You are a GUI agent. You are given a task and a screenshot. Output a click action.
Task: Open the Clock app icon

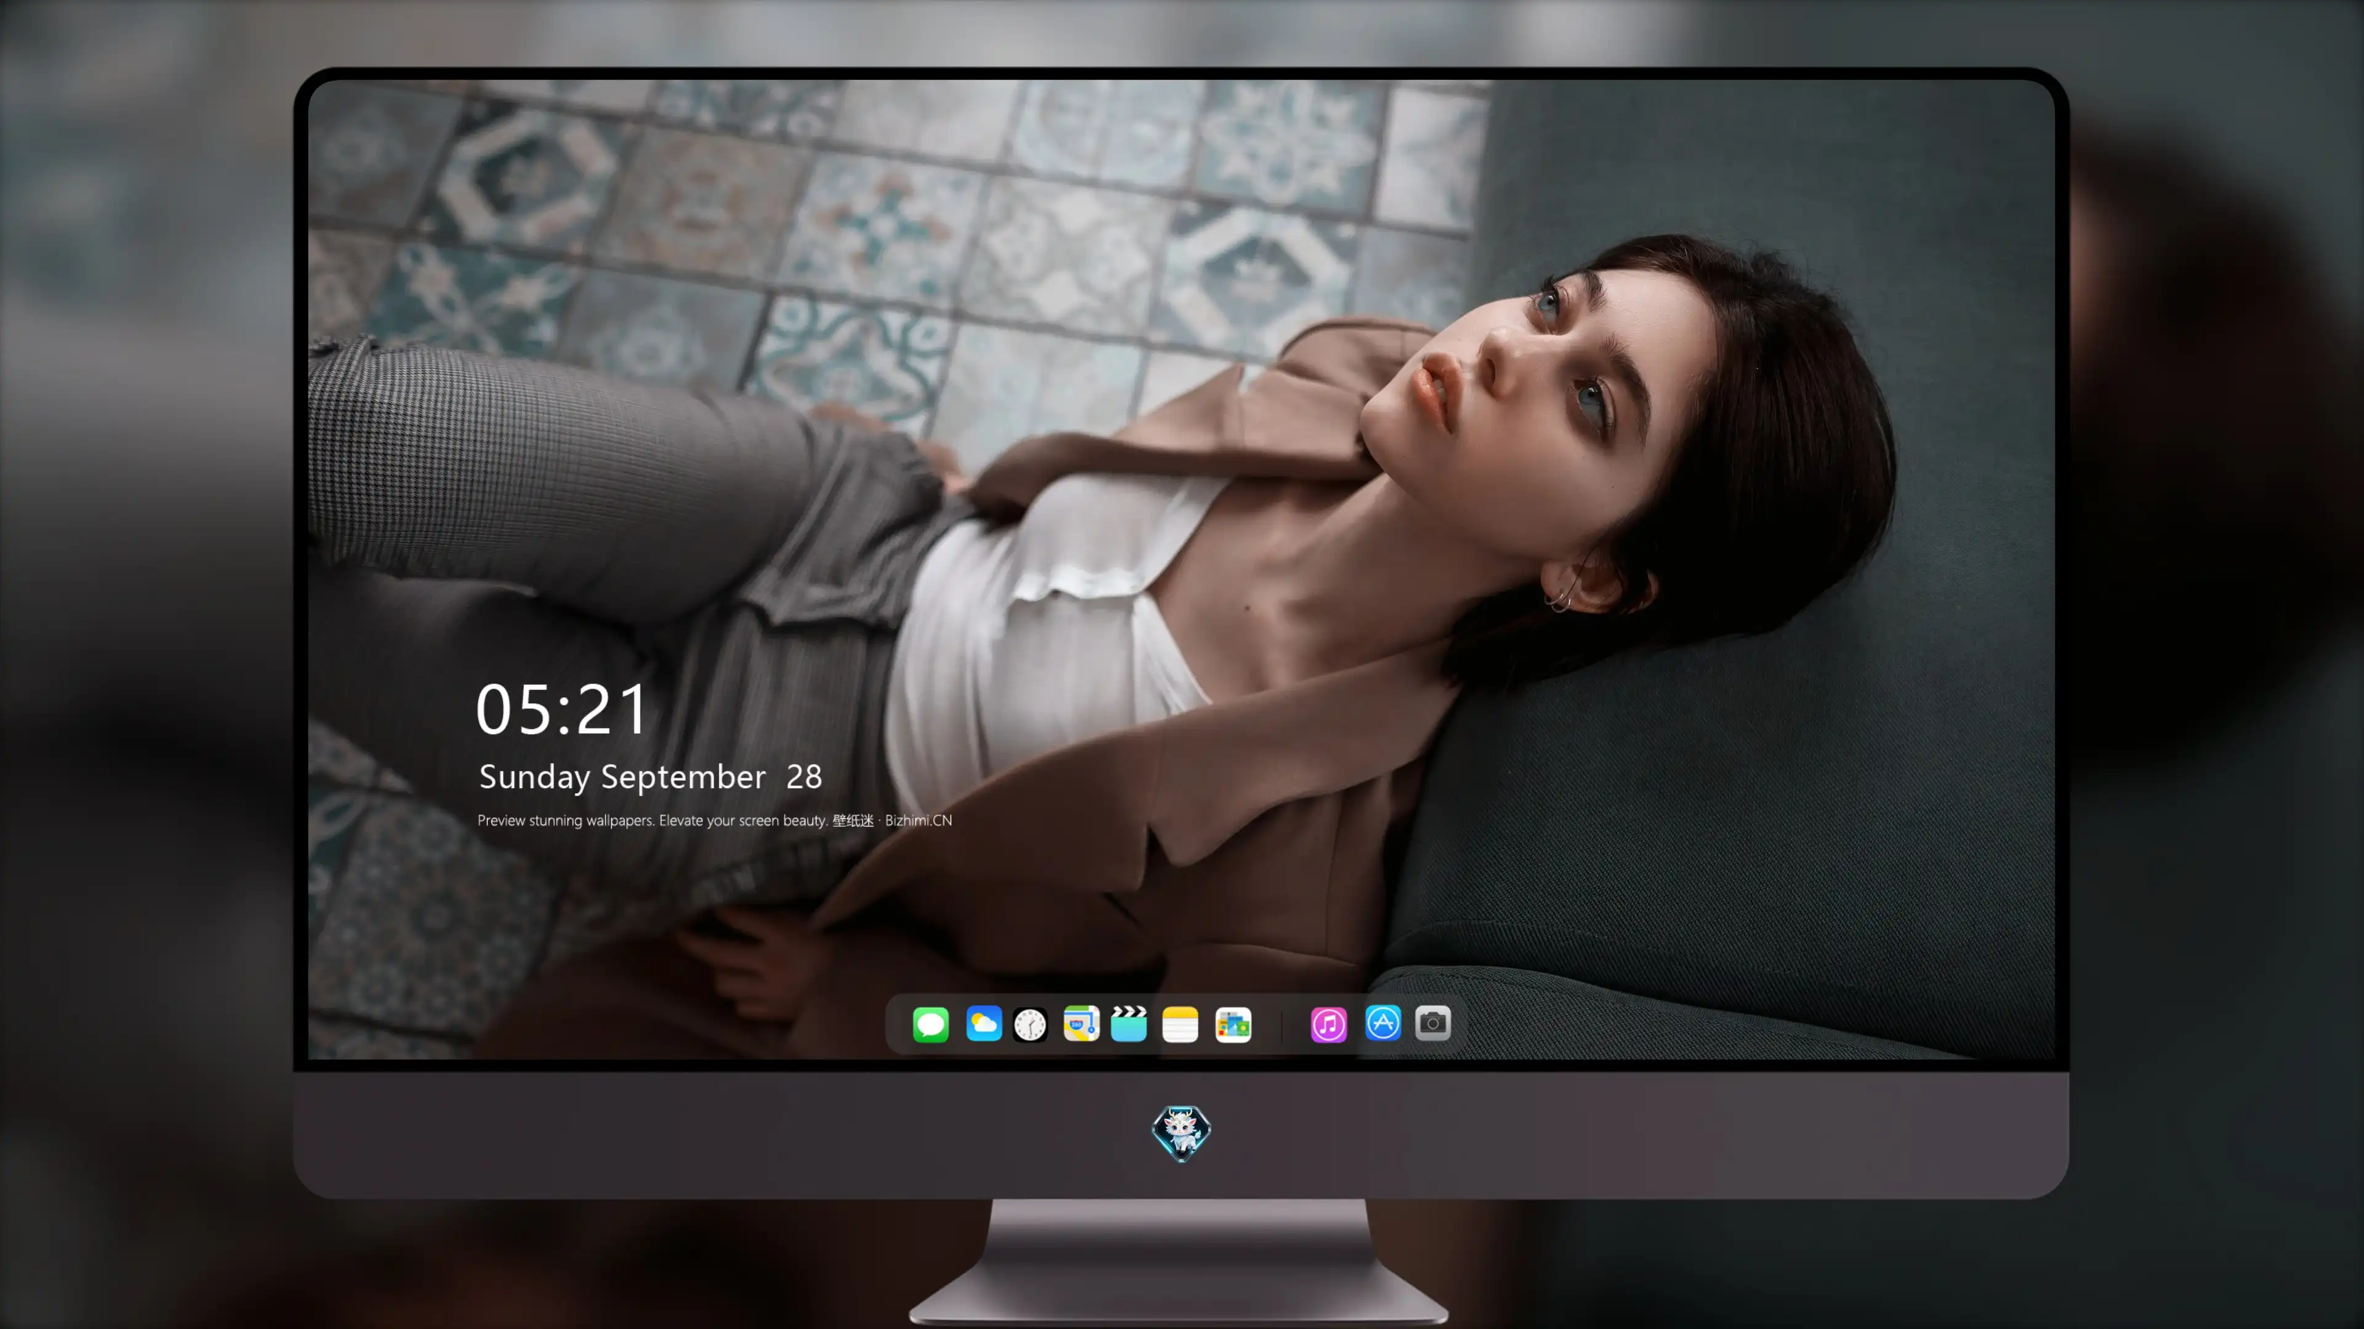coord(1030,1024)
